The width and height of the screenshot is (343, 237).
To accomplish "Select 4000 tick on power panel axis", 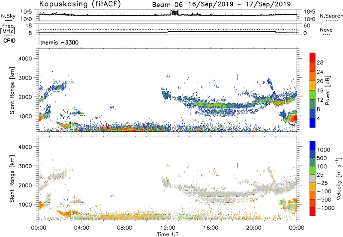I will point(25,59).
